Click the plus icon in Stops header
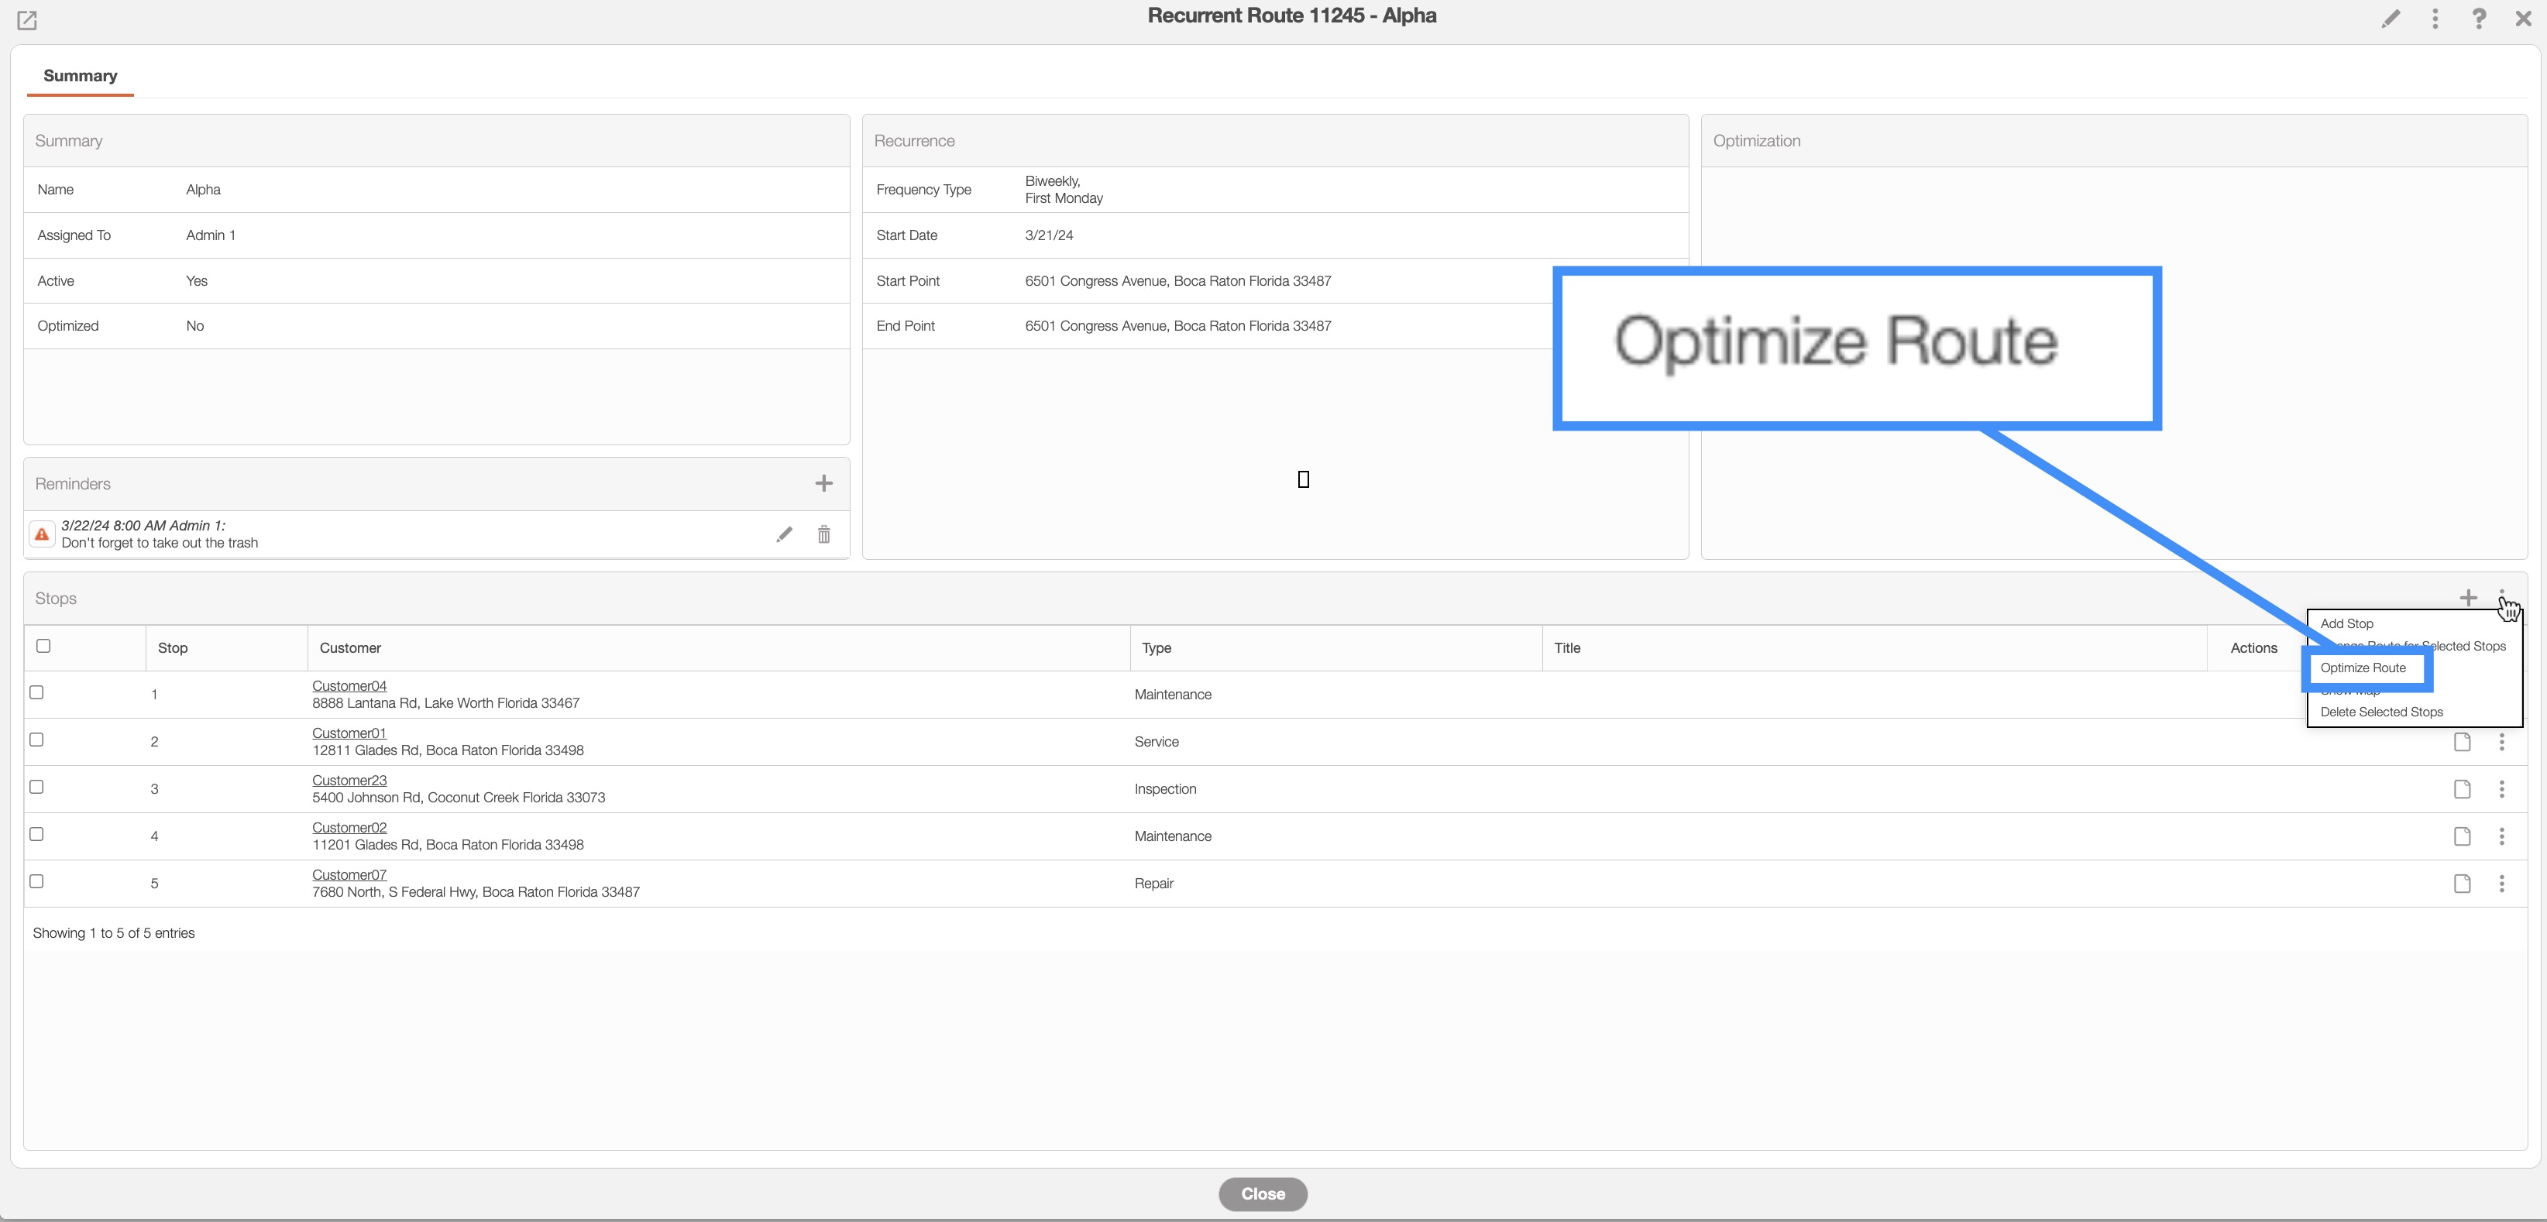 (2468, 598)
